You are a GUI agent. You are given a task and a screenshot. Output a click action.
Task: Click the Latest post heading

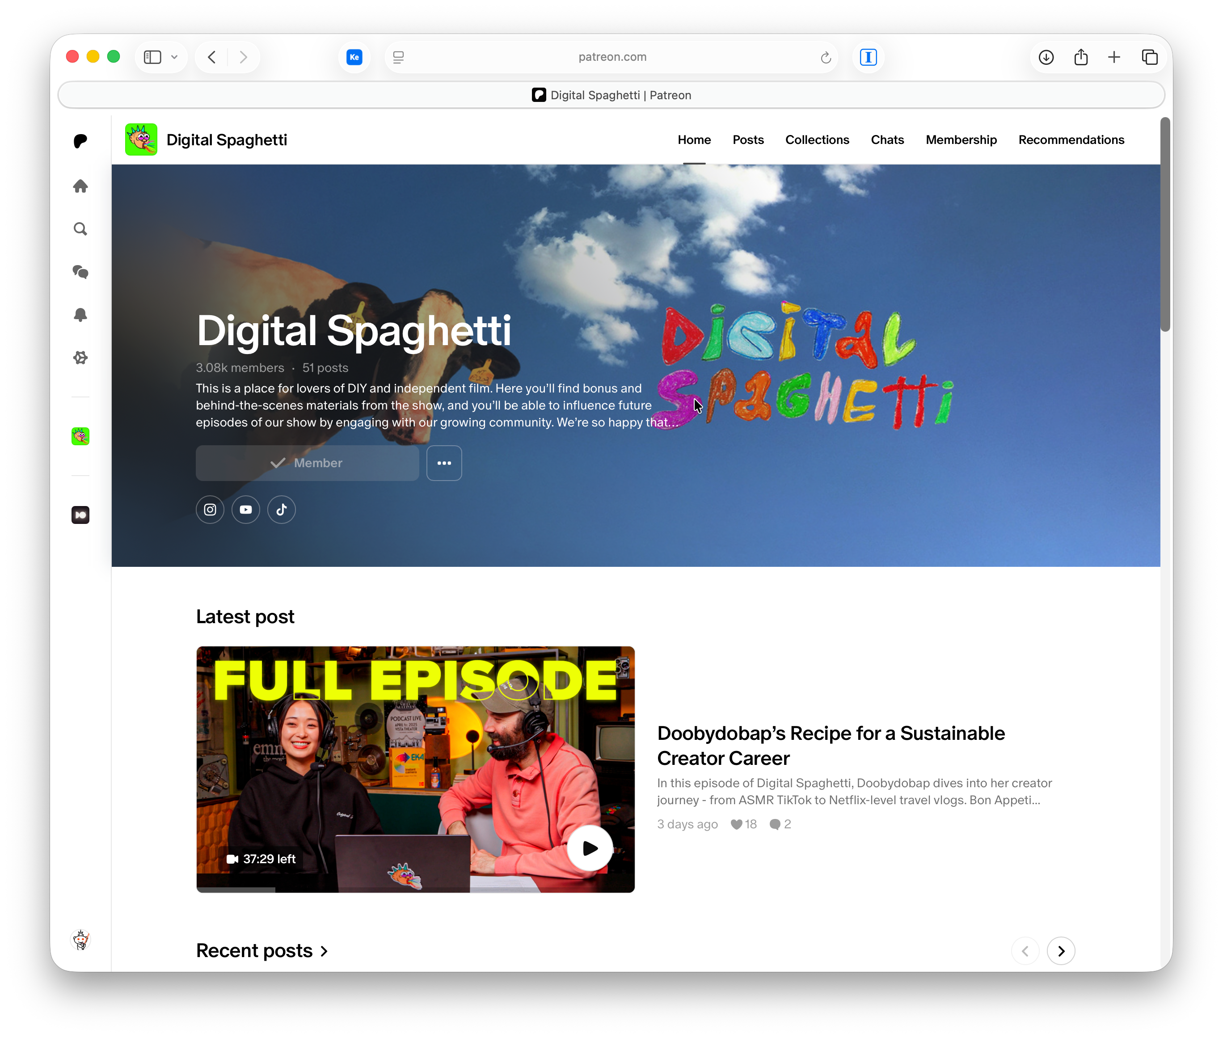(245, 617)
